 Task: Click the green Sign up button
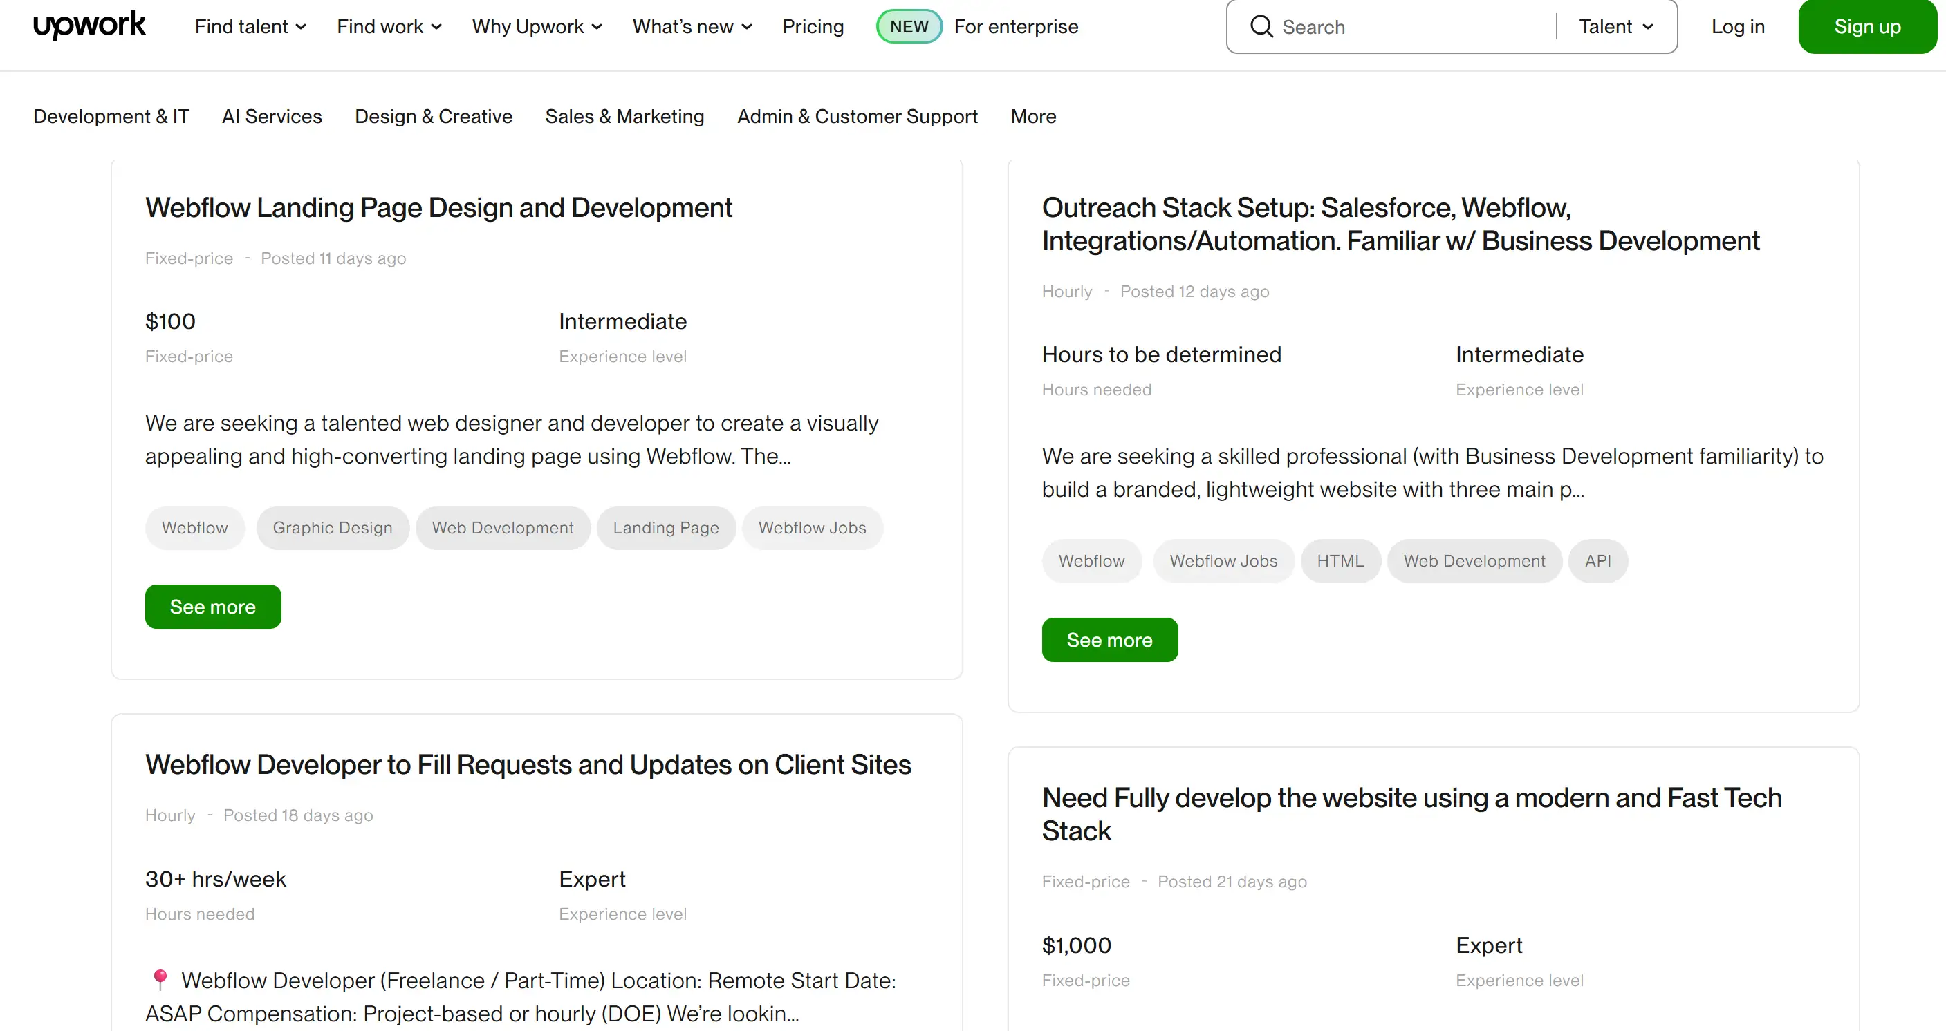click(x=1866, y=26)
